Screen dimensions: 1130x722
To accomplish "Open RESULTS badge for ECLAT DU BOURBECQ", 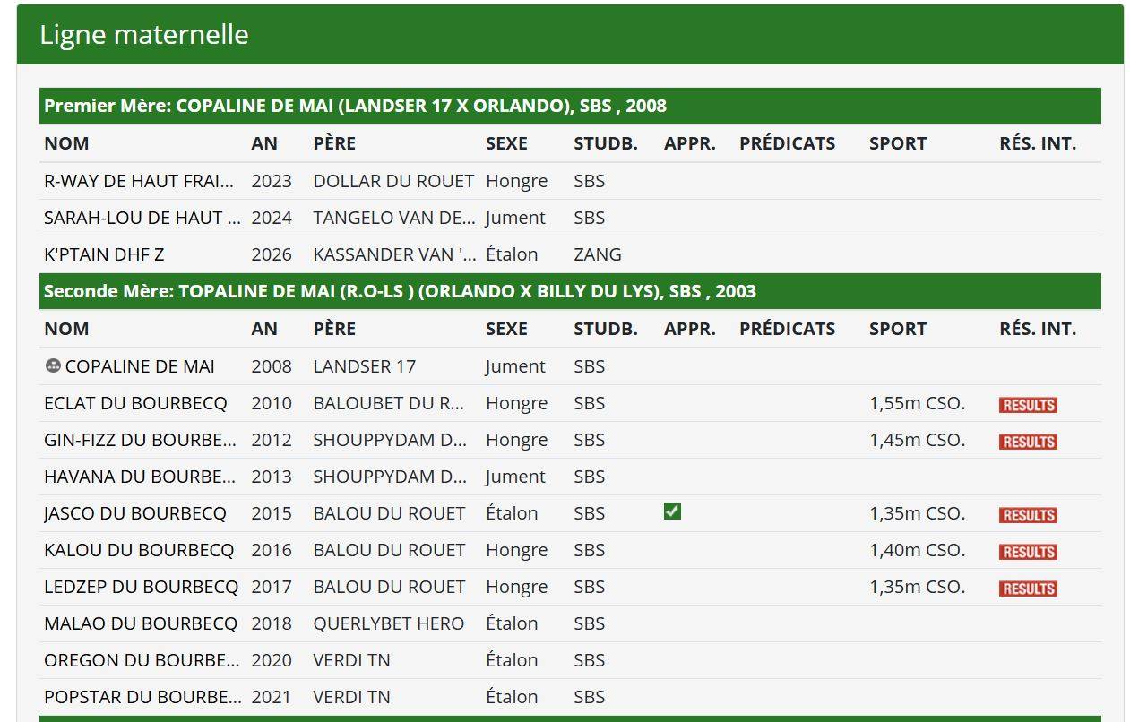I will [x=1028, y=405].
